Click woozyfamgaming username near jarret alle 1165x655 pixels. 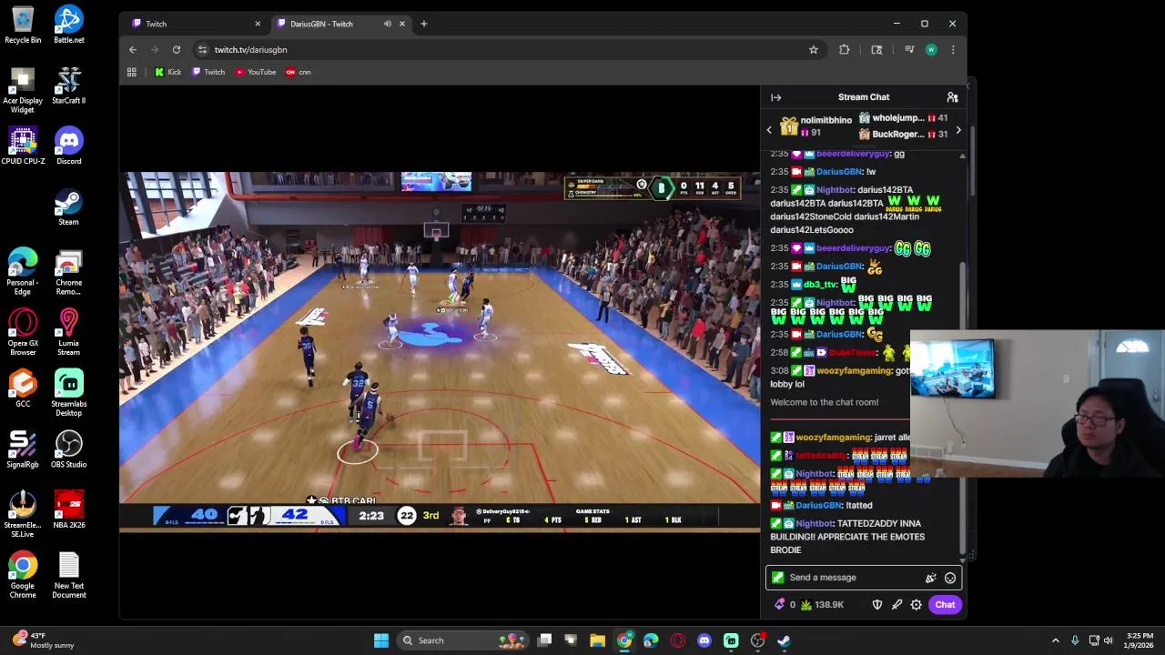(833, 438)
